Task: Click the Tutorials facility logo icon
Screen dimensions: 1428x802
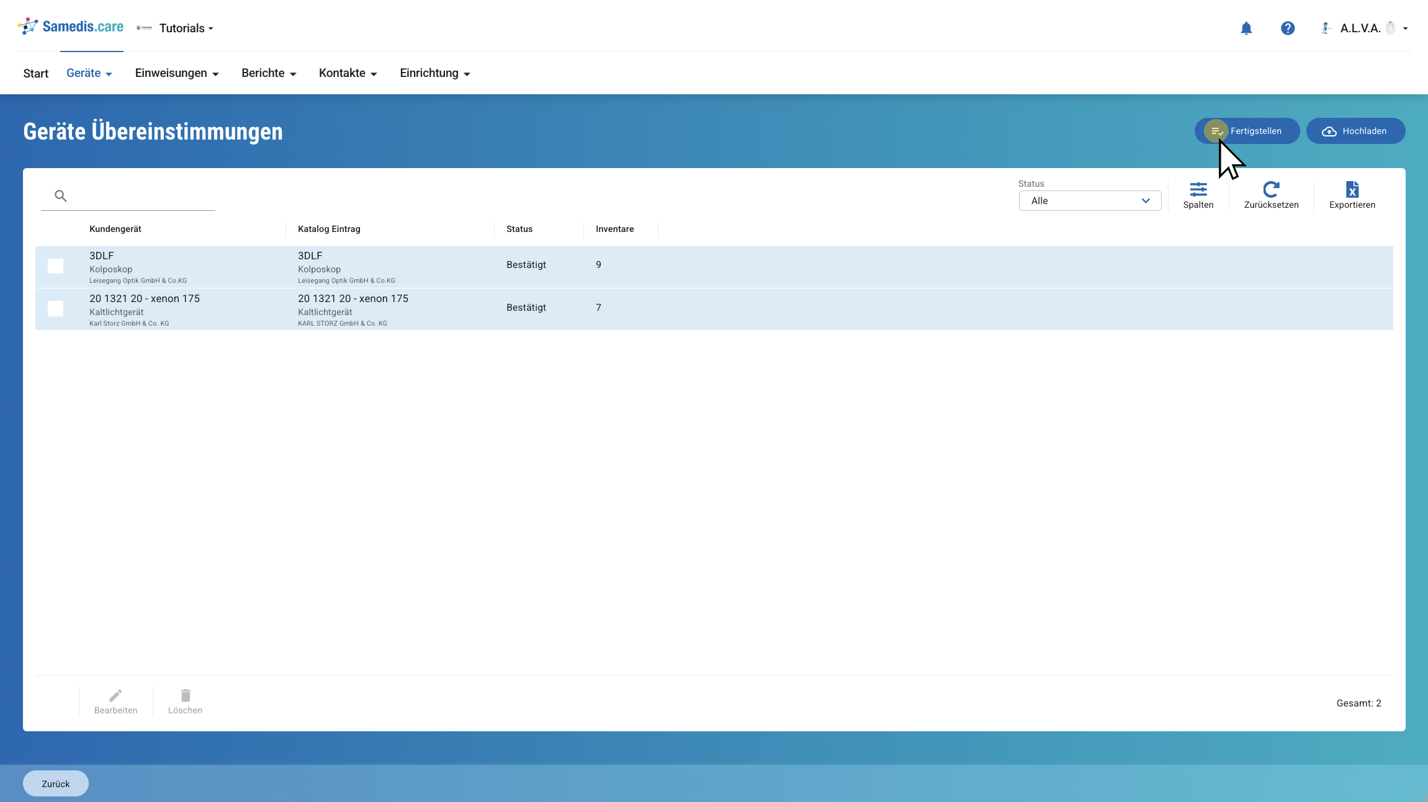Action: pyautogui.click(x=144, y=28)
